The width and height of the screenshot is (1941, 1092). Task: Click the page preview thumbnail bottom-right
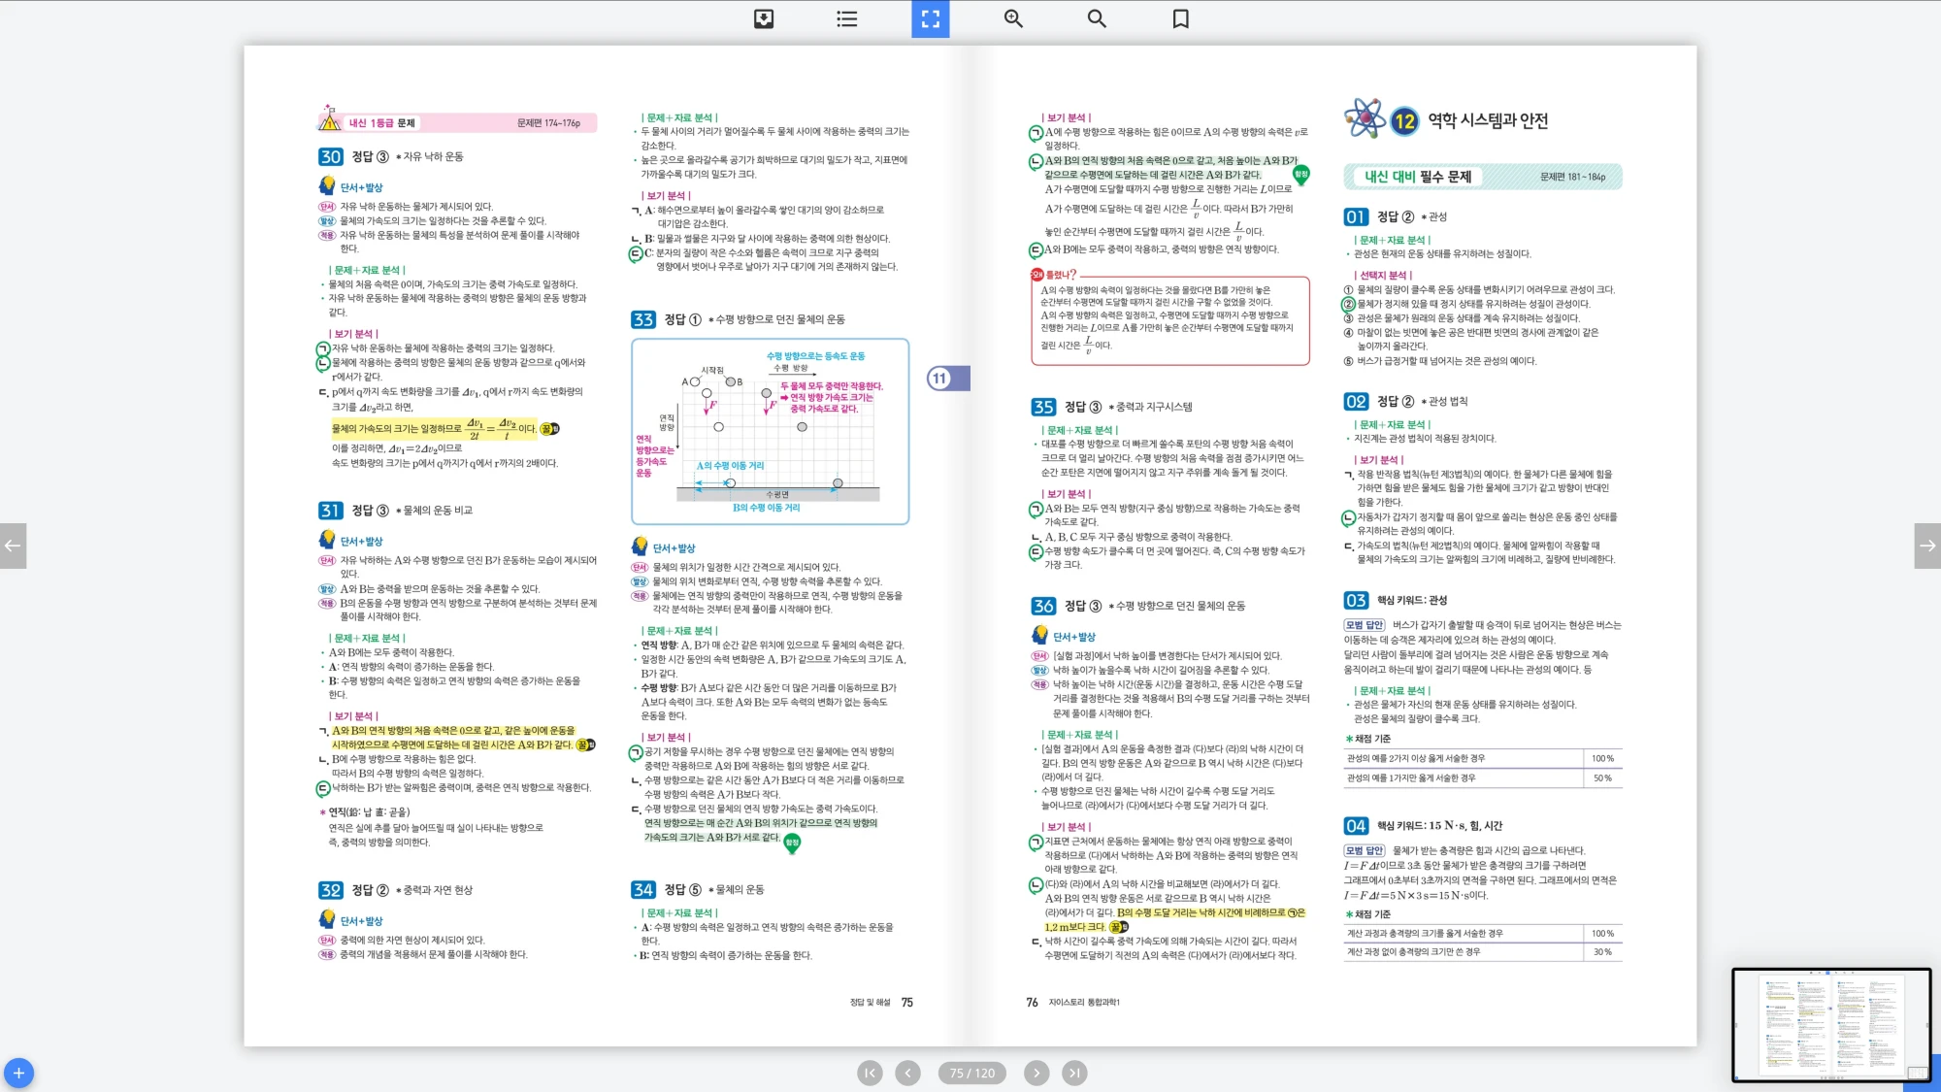(1830, 1024)
